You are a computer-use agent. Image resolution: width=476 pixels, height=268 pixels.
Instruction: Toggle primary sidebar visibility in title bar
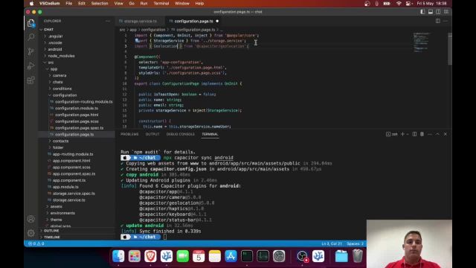pos(422,12)
